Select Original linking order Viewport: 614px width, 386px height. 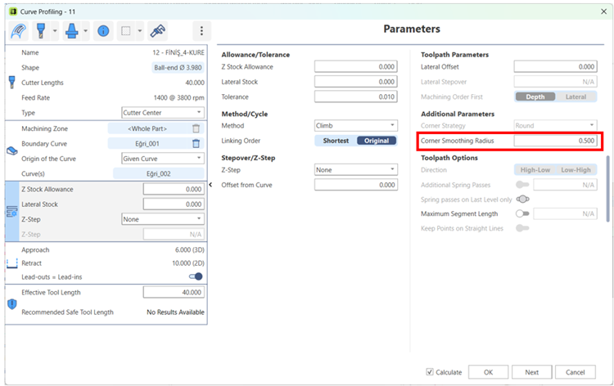coord(377,141)
